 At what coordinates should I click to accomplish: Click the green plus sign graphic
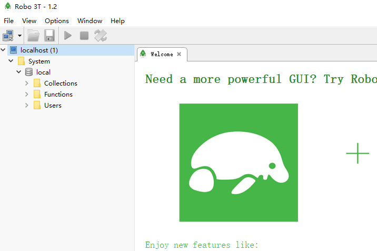(358, 153)
